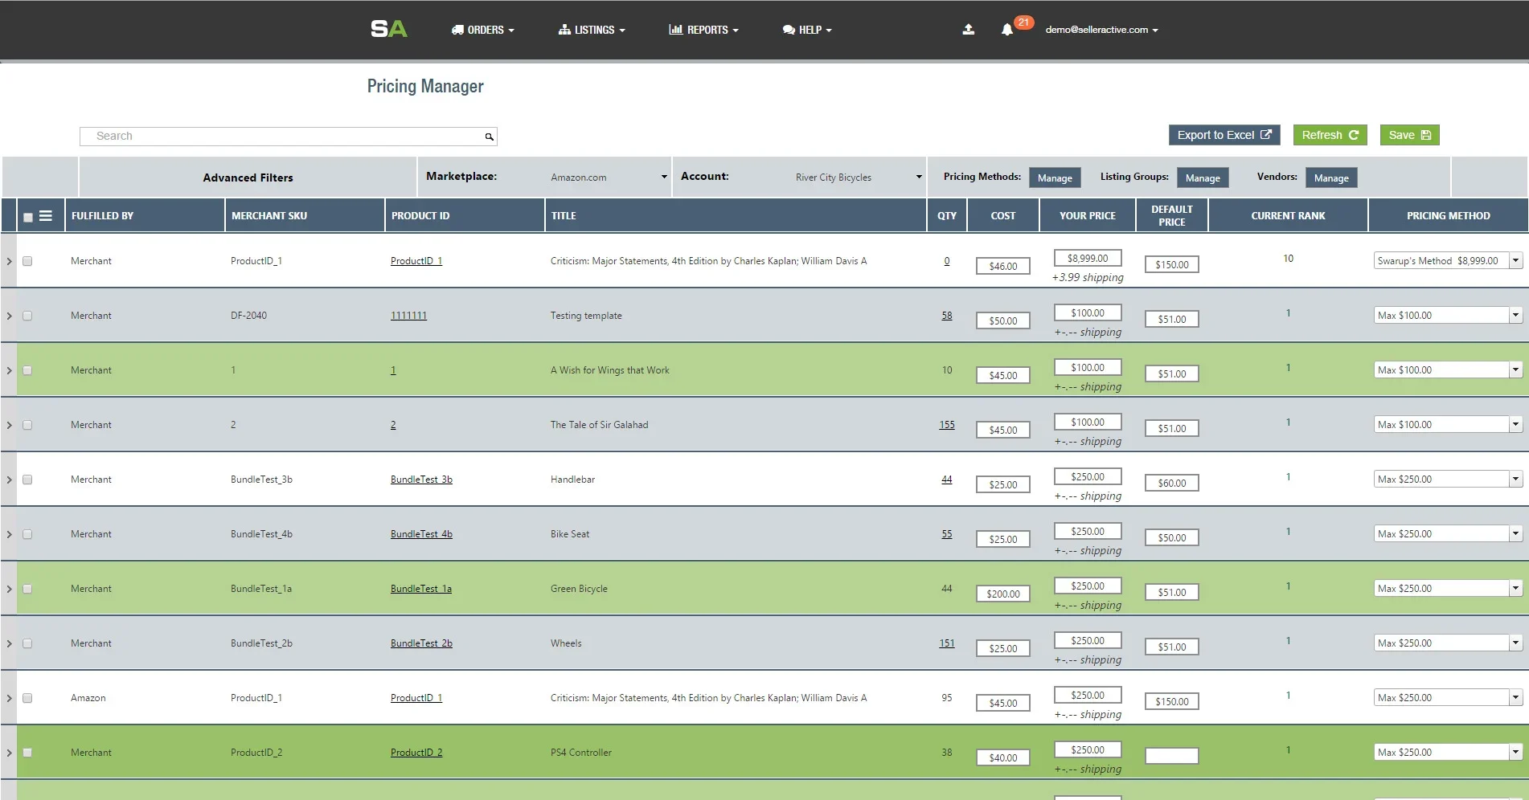Image resolution: width=1529 pixels, height=800 pixels.
Task: Click the Search input field
Action: (x=281, y=137)
